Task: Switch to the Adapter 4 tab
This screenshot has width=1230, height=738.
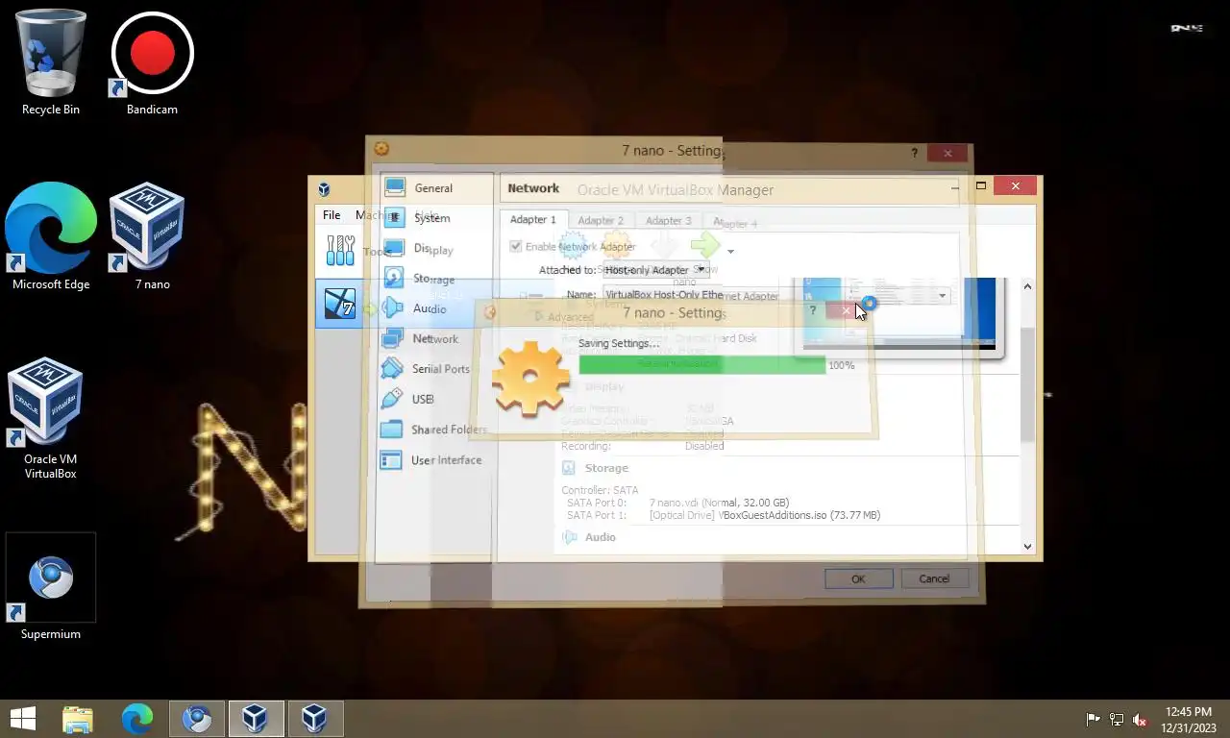Action: point(735,223)
